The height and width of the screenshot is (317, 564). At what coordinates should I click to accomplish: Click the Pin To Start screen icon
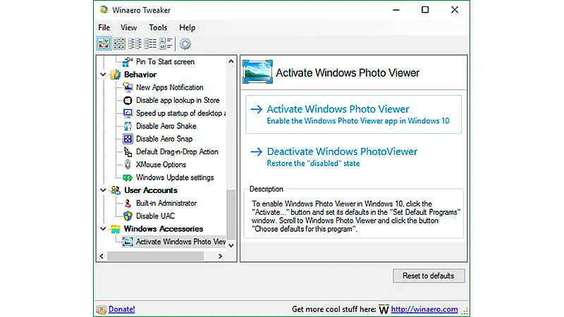pos(128,62)
